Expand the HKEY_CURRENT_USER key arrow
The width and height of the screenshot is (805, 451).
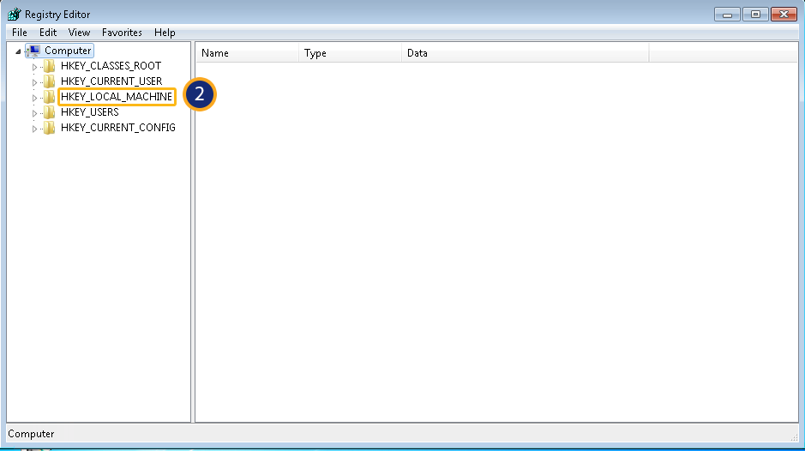pos(35,82)
